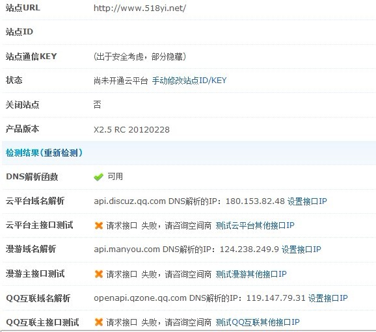Viewport: 376px width, 332px height.
Task: Click orange X icon for 漫游主接口测试
Action: tap(99, 274)
